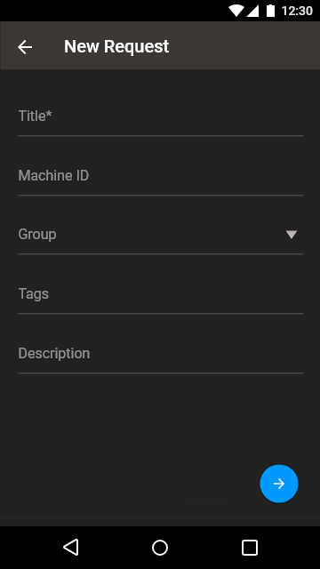Viewport: 320px width, 569px height.
Task: Activate the Description text field
Action: click(x=160, y=354)
